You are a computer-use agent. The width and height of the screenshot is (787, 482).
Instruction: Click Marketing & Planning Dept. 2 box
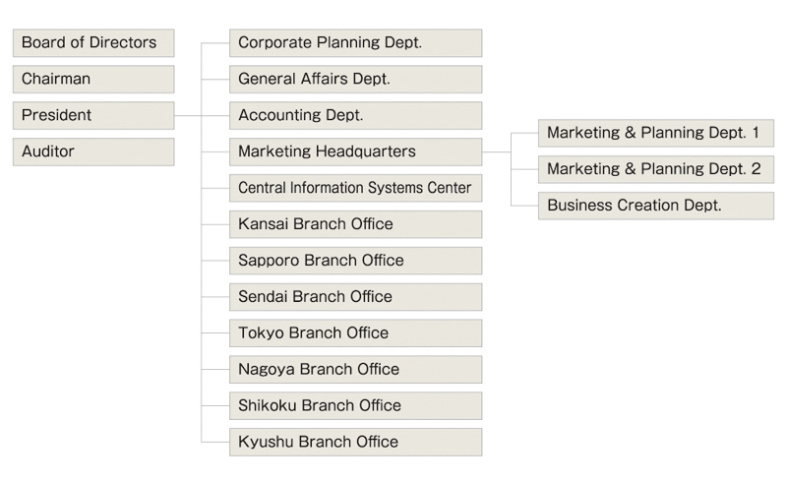click(x=656, y=169)
